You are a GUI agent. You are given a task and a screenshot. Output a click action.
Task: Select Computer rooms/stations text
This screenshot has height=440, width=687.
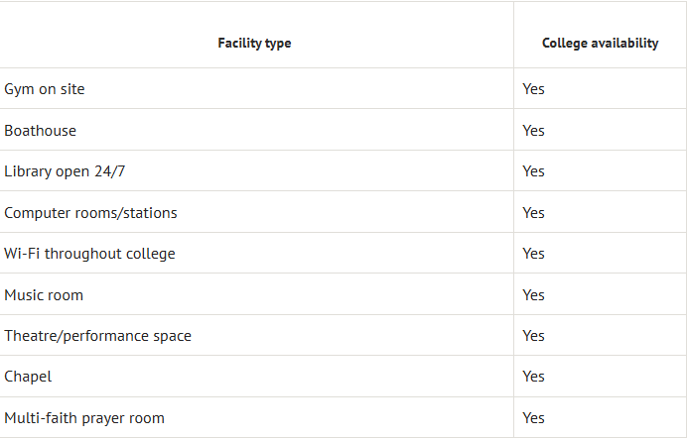click(x=90, y=212)
